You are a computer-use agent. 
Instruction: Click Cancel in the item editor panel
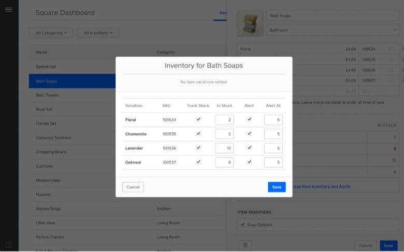pyautogui.click(x=366, y=246)
